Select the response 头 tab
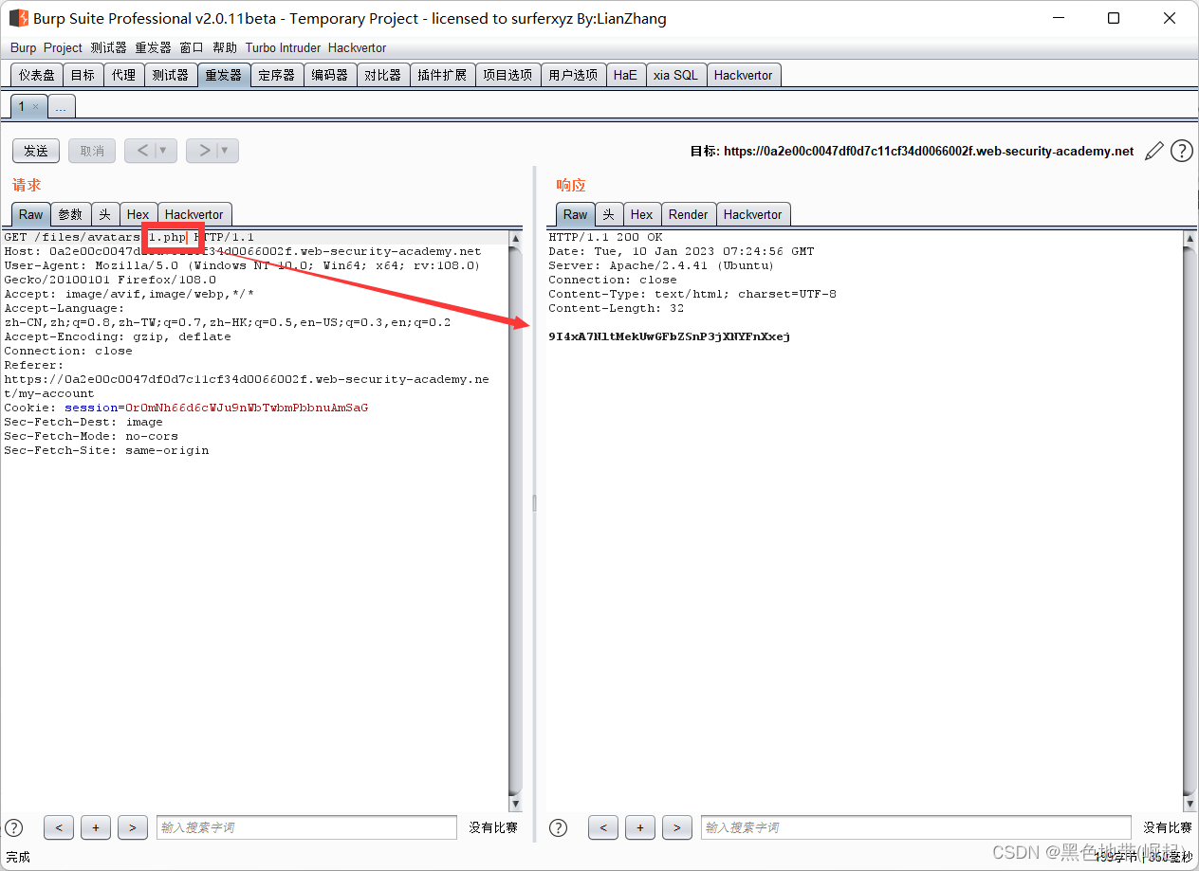The width and height of the screenshot is (1199, 871). (609, 214)
